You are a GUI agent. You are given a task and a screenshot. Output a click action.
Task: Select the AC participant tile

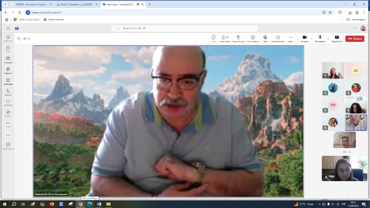[x=356, y=71]
